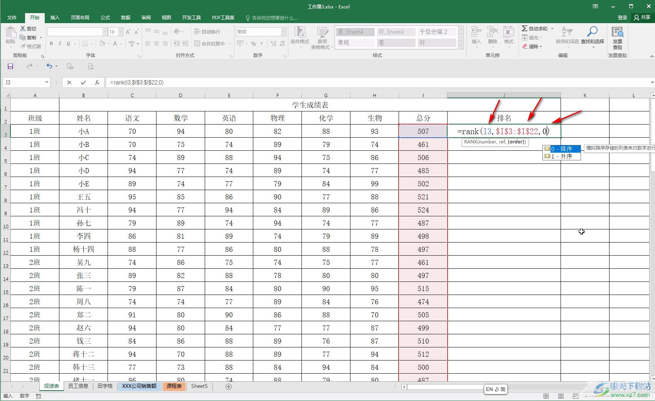
Task: Toggle center horizontal alignment
Action: [157, 44]
